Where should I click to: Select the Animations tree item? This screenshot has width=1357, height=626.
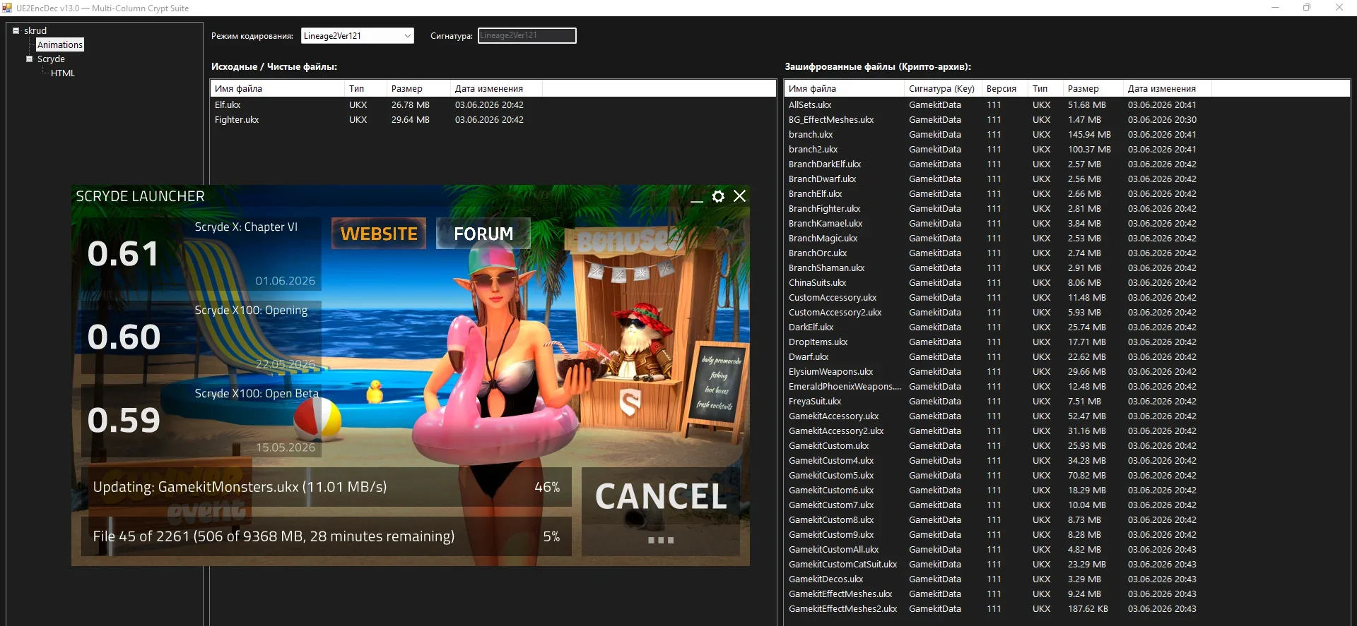click(x=60, y=44)
